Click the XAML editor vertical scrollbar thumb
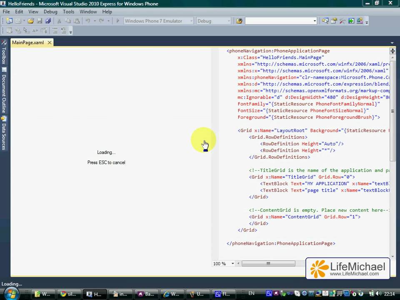The width and height of the screenshot is (400, 300). (x=392, y=111)
